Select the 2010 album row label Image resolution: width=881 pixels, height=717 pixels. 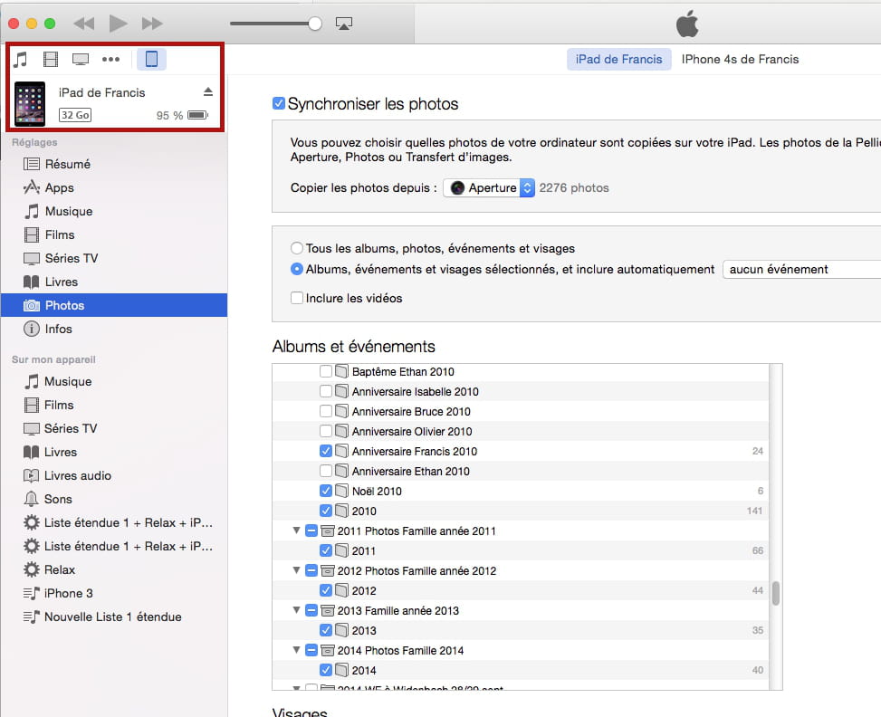364,511
